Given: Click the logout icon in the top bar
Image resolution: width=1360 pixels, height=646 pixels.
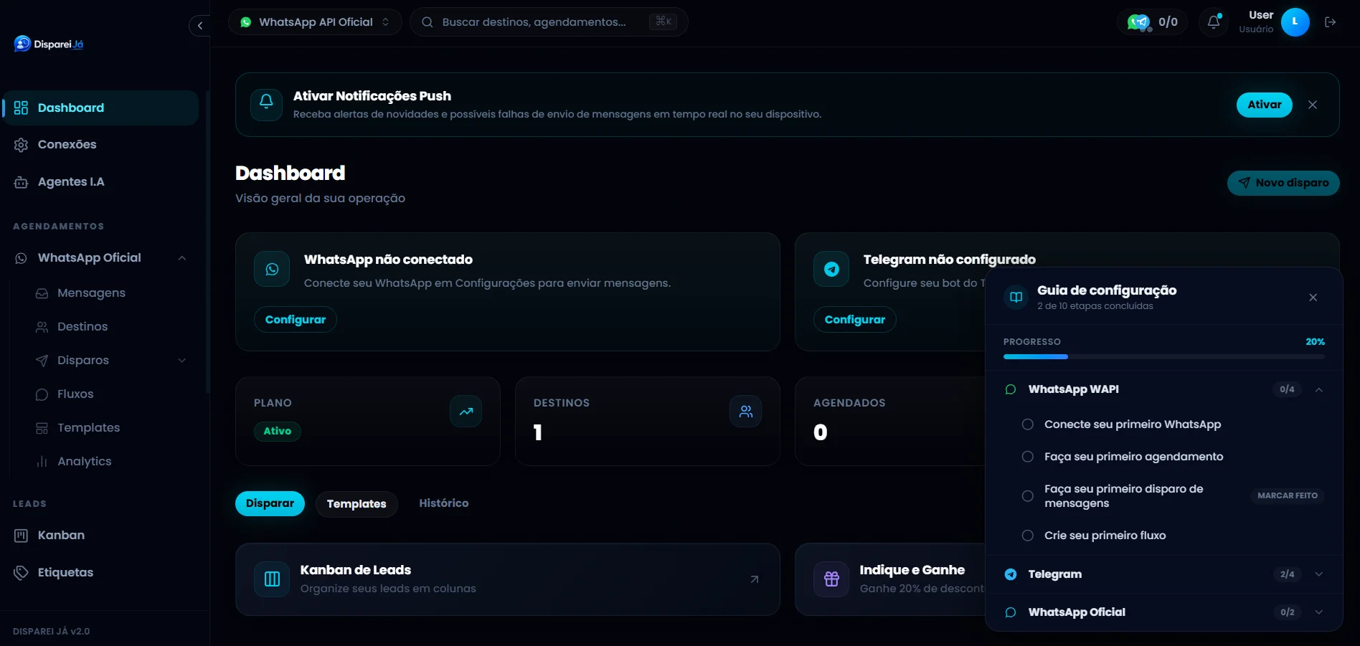Looking at the screenshot, I should pos(1330,22).
